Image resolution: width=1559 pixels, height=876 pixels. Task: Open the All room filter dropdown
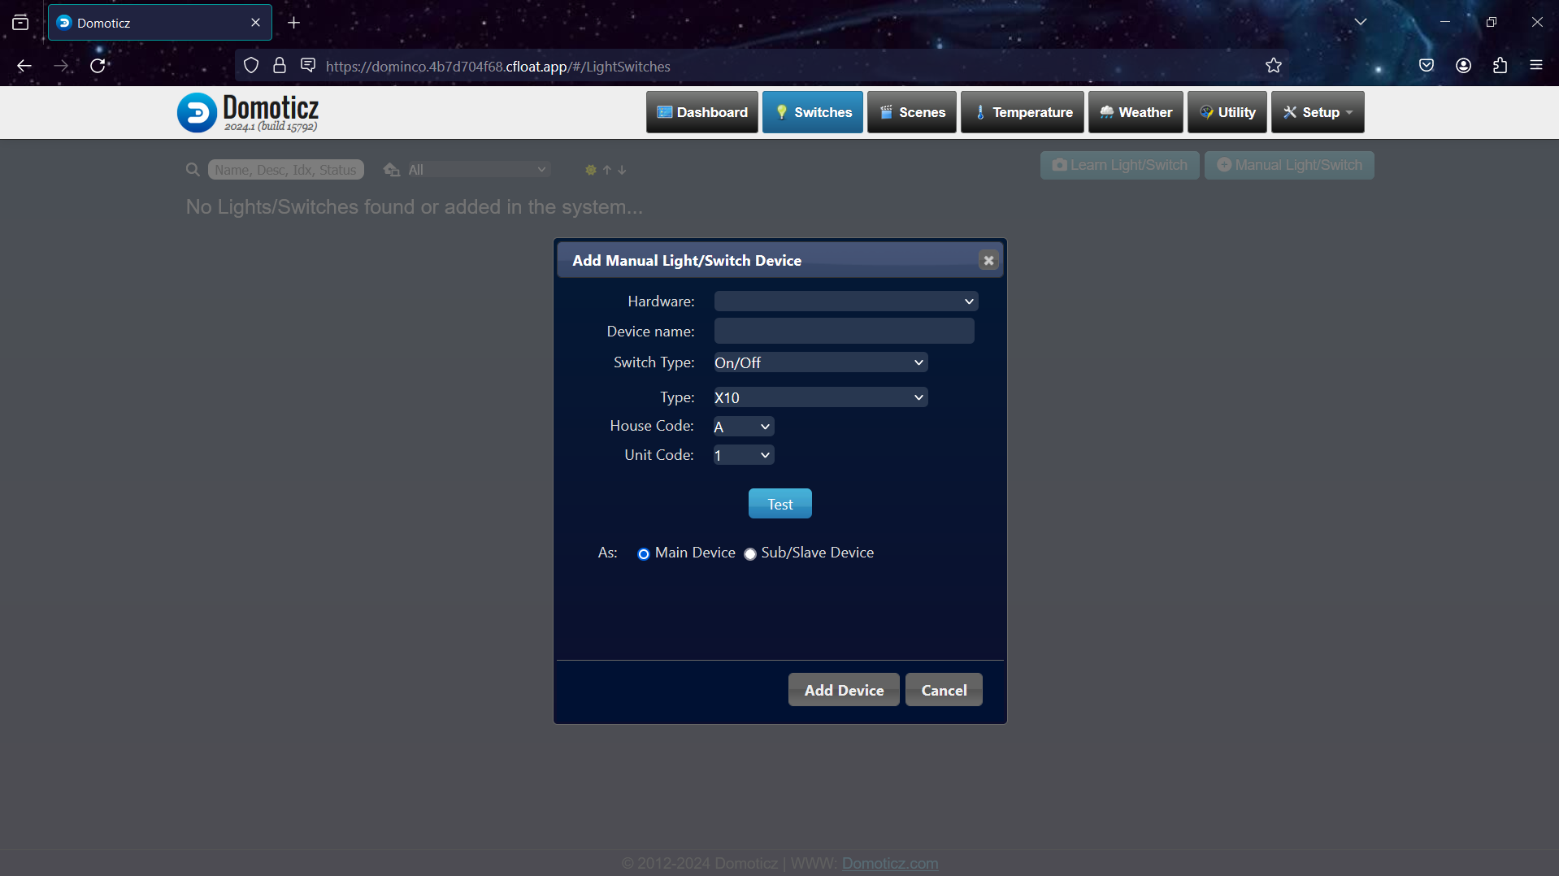(x=478, y=170)
